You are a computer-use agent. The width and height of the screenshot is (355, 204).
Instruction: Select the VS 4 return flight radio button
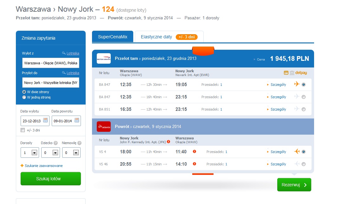304,152
